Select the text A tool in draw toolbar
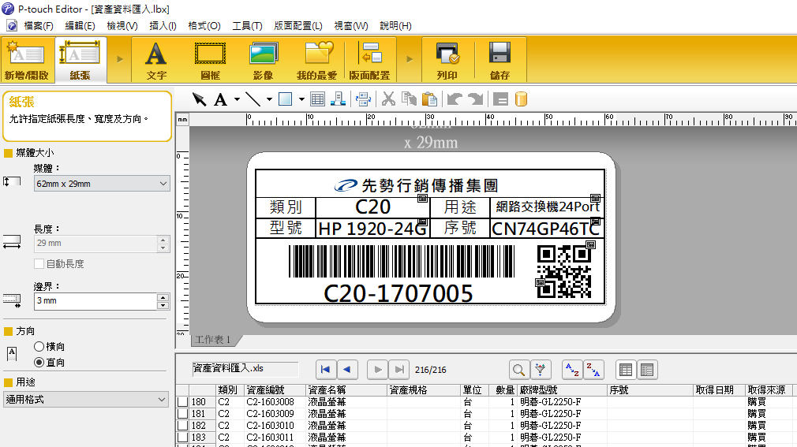The image size is (797, 447). (220, 99)
